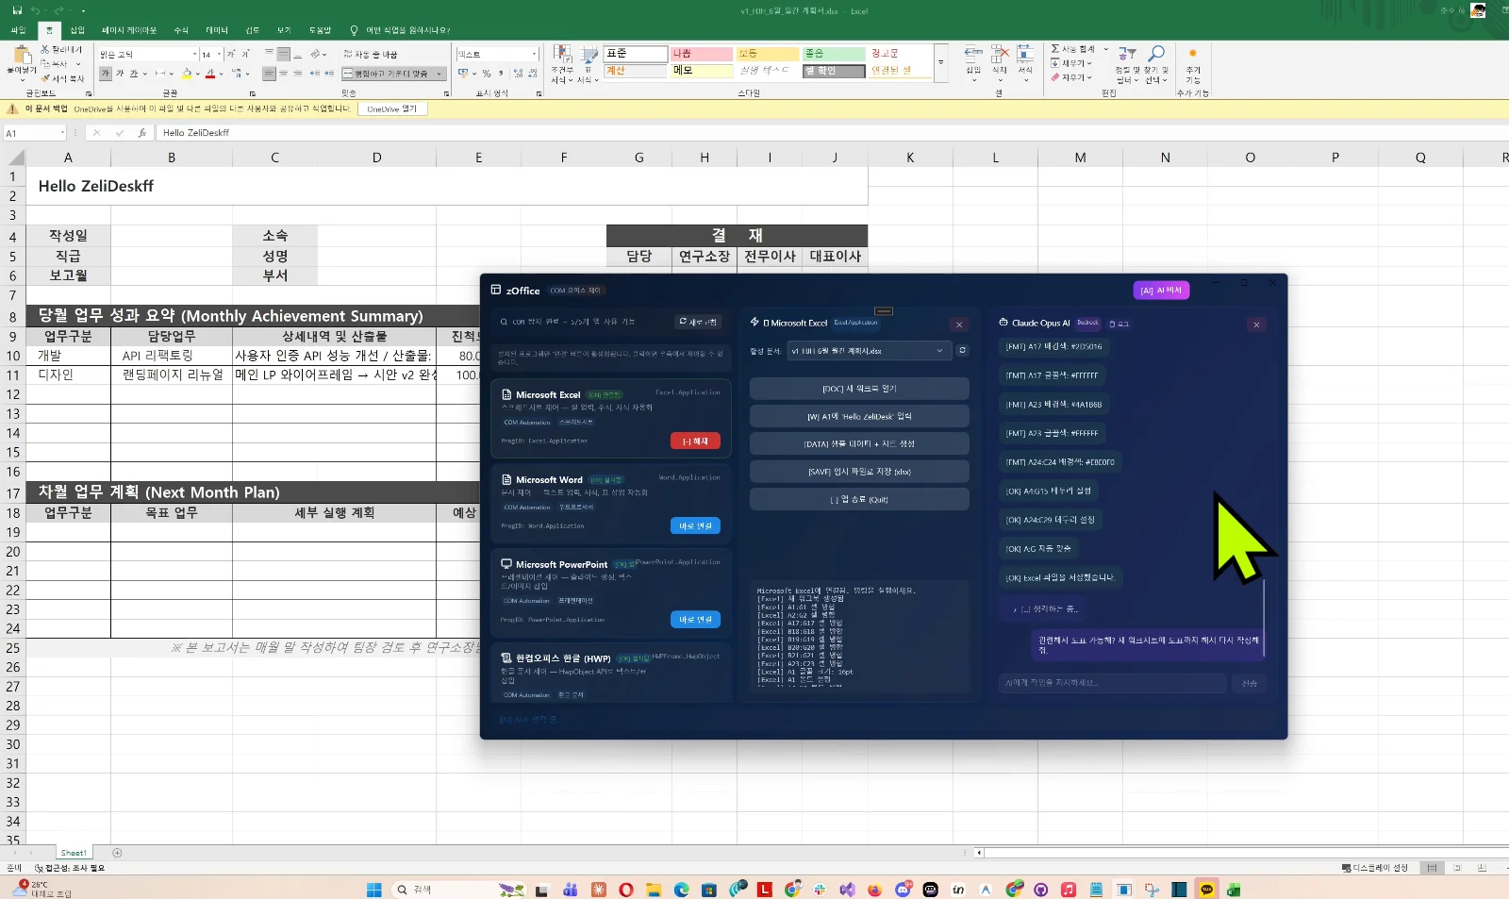The height and width of the screenshot is (899, 1509).
Task: Switch to Page Break Preview in status bar
Action: click(1482, 868)
